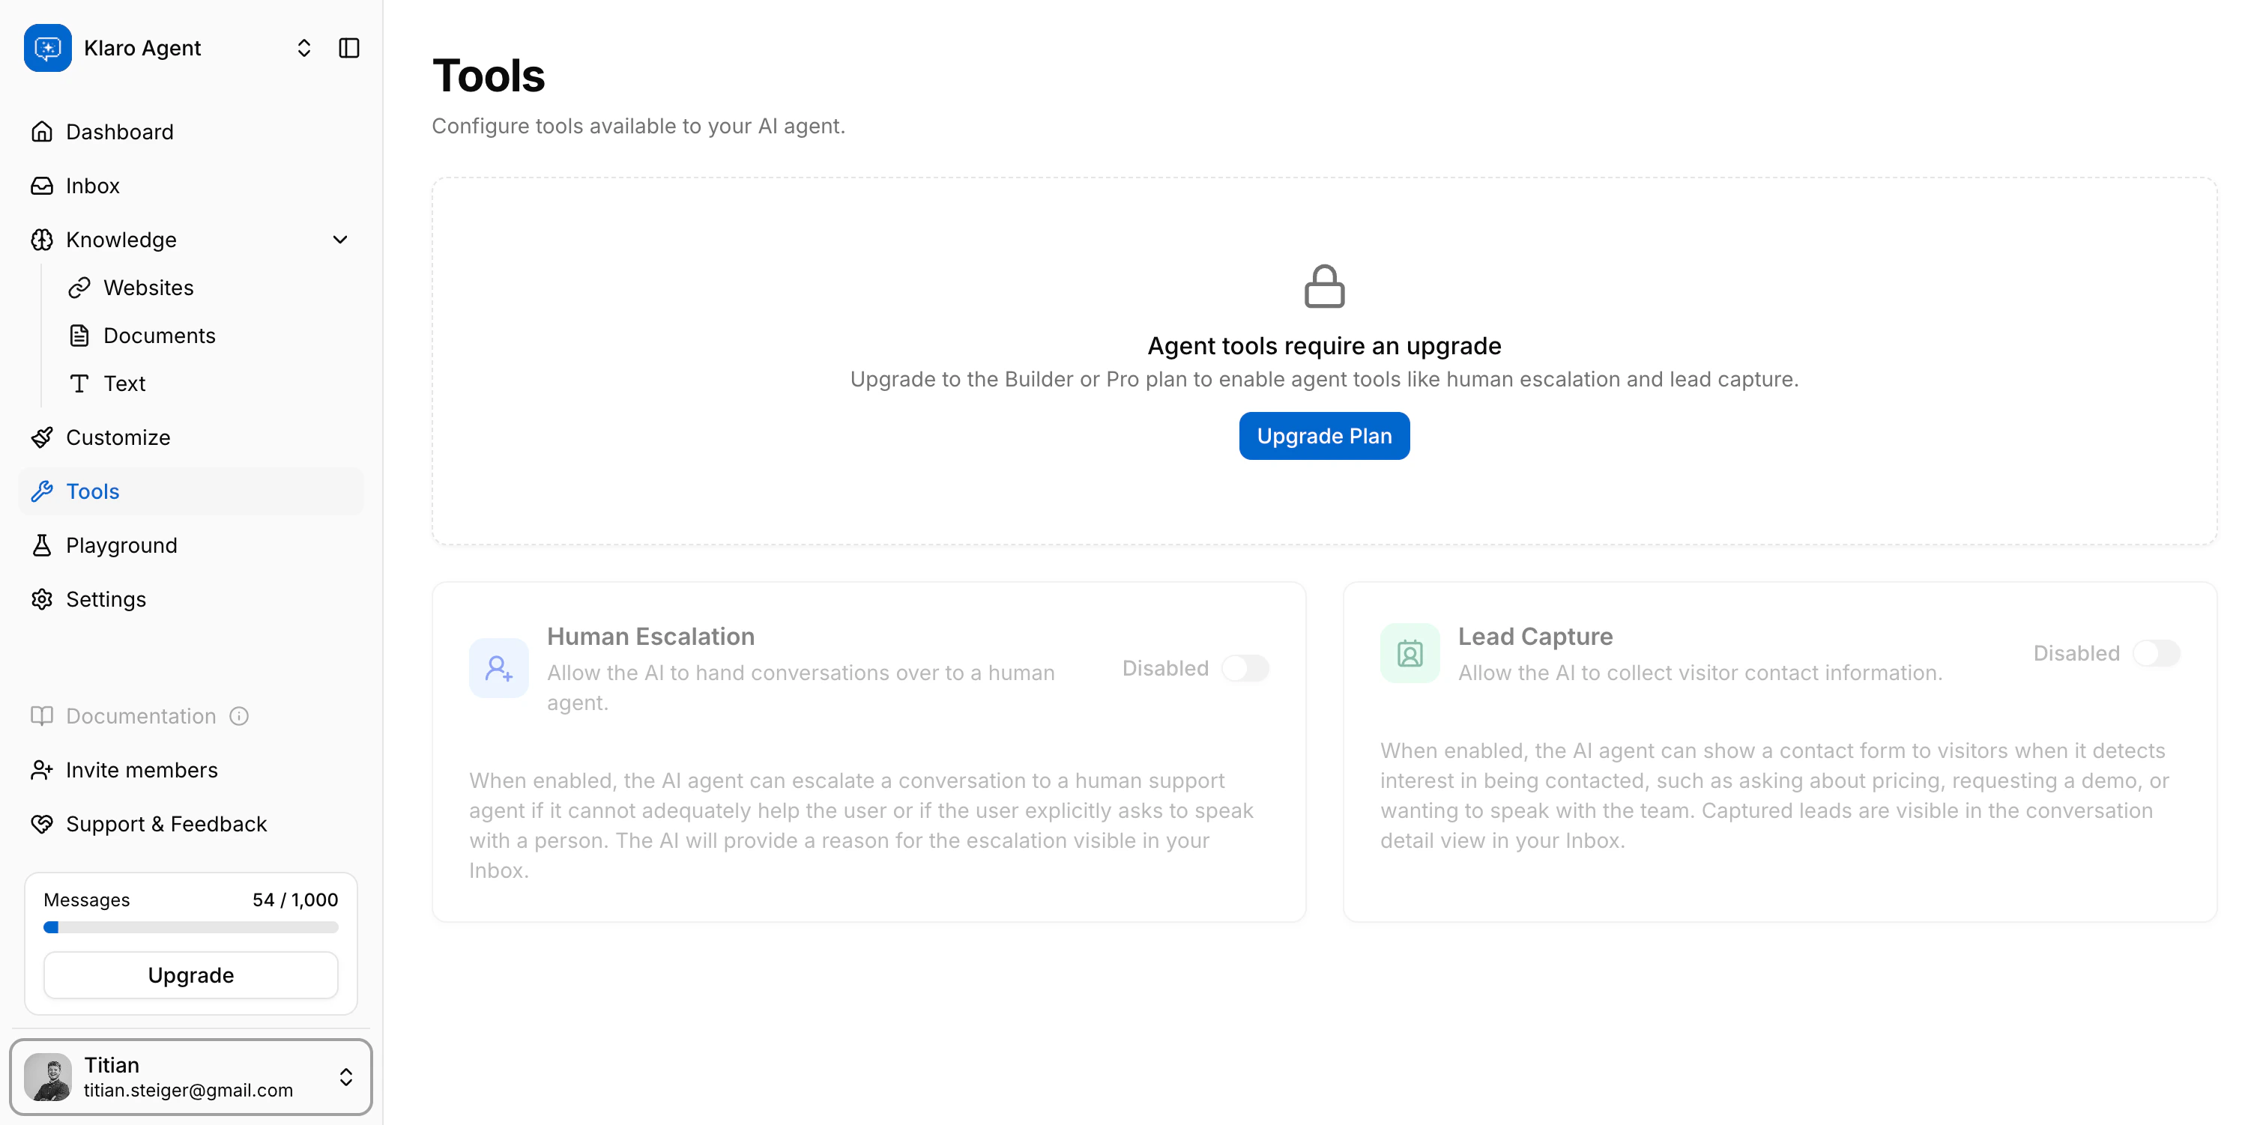
Task: Click the Documents page icon
Action: click(x=80, y=335)
